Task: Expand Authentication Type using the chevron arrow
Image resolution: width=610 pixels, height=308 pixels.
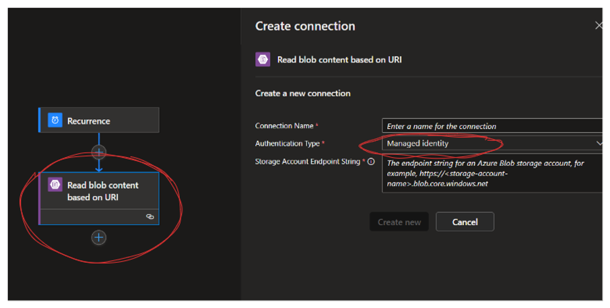Action: [599, 144]
